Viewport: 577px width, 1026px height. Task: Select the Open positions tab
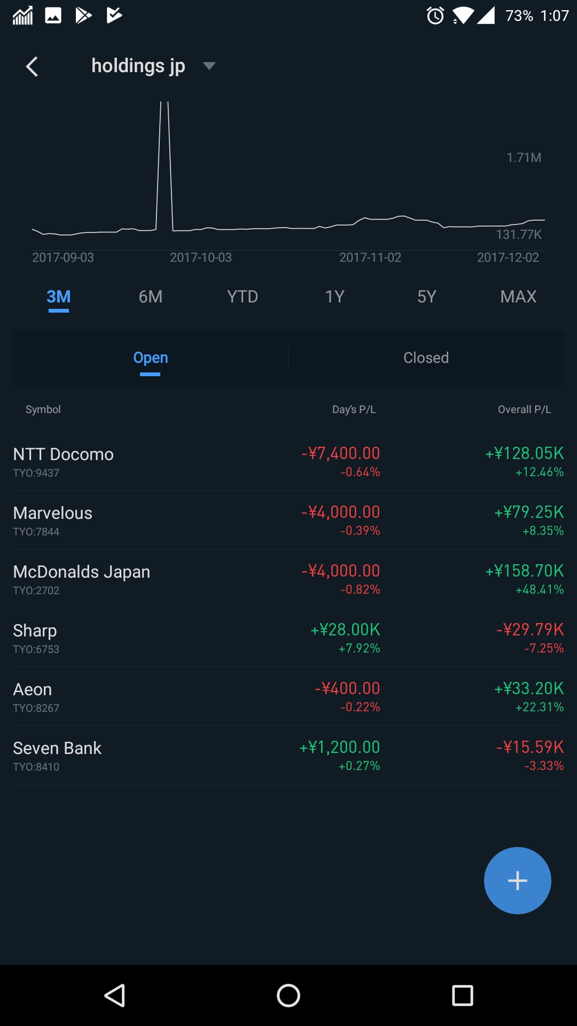point(151,358)
